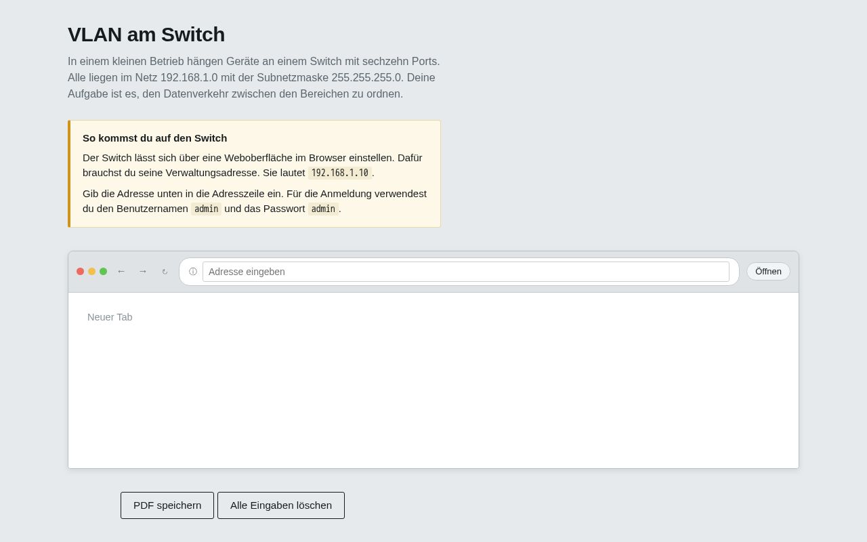Click the browser forward arrow
Screen dimensions: 867x542
click(x=143, y=271)
